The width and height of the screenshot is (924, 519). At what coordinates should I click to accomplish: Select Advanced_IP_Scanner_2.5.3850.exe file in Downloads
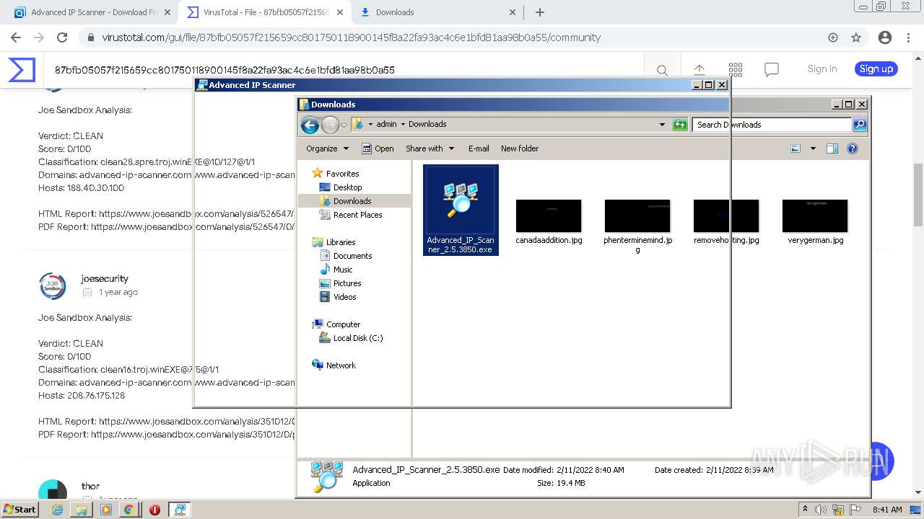tap(461, 210)
